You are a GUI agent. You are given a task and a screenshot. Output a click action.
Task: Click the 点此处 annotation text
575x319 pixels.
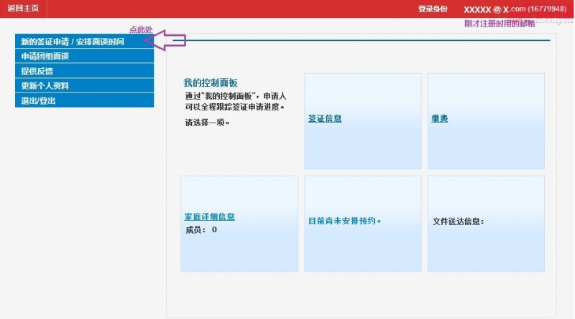pyautogui.click(x=141, y=29)
